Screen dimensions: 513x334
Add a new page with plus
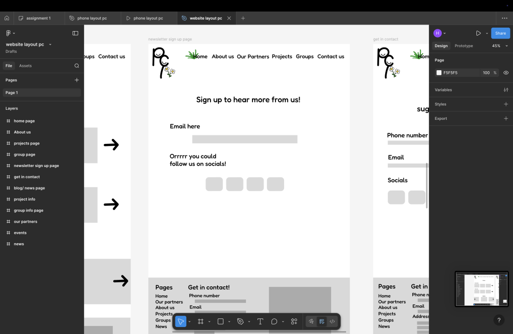click(x=77, y=80)
